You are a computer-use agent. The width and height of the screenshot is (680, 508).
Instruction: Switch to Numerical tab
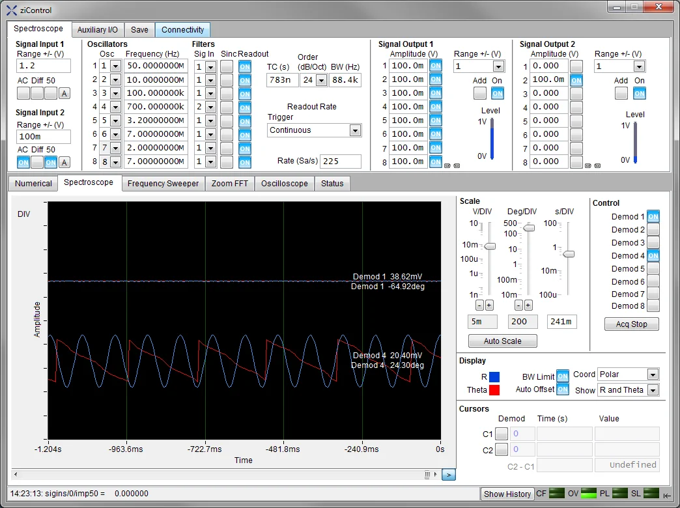point(33,183)
